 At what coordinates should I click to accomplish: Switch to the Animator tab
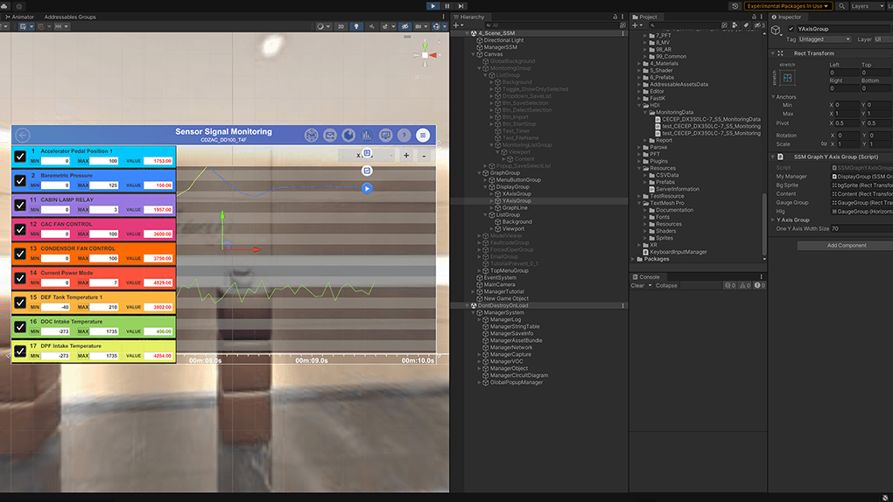coord(22,17)
